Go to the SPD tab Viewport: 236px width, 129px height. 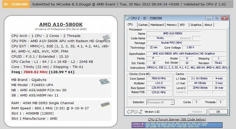pyautogui.click(x=183, y=25)
